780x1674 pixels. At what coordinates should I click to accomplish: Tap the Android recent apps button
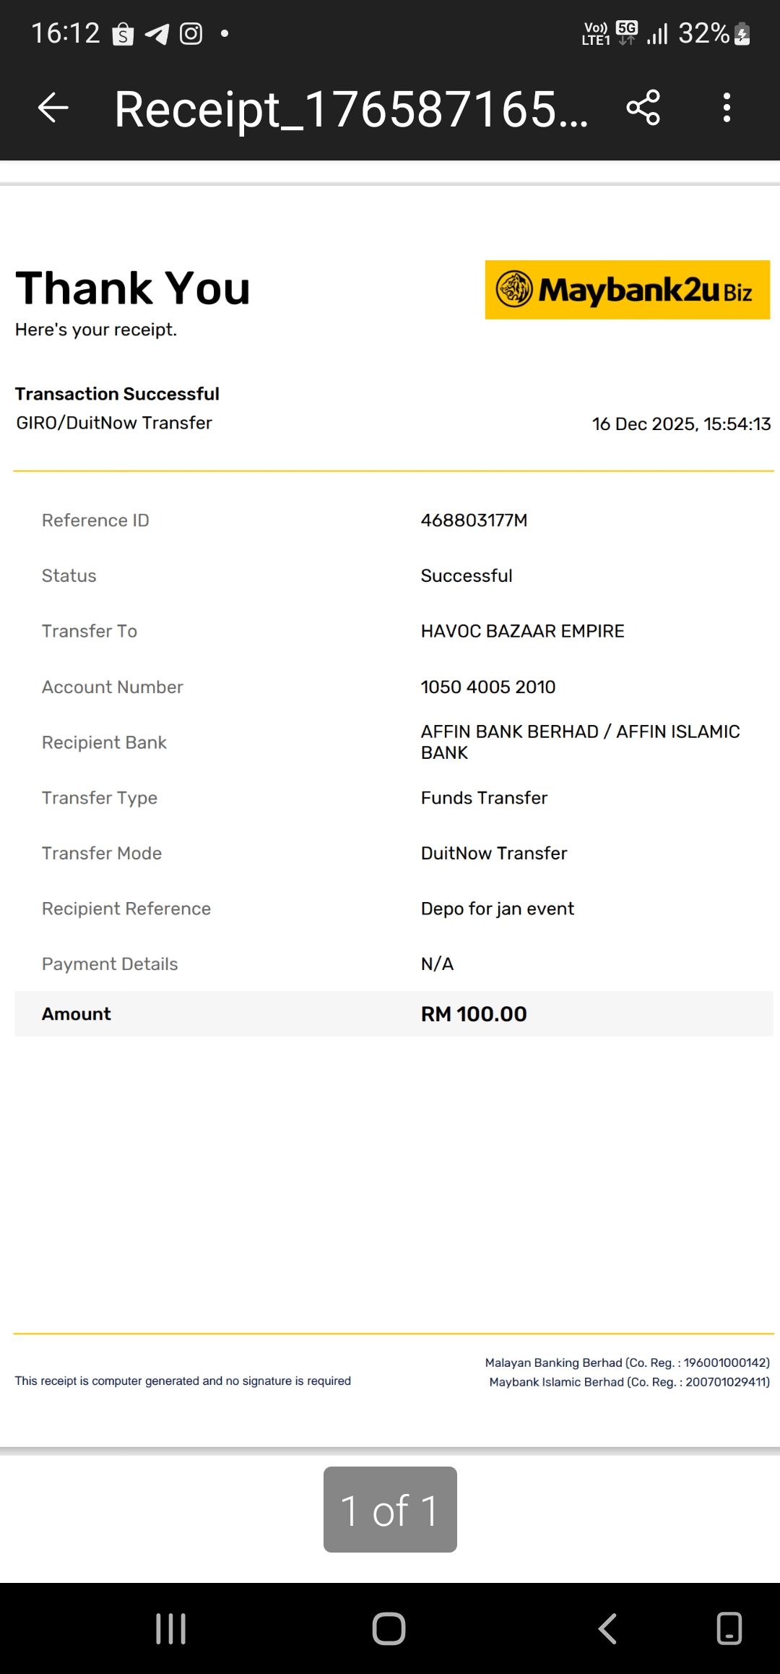coord(171,1628)
